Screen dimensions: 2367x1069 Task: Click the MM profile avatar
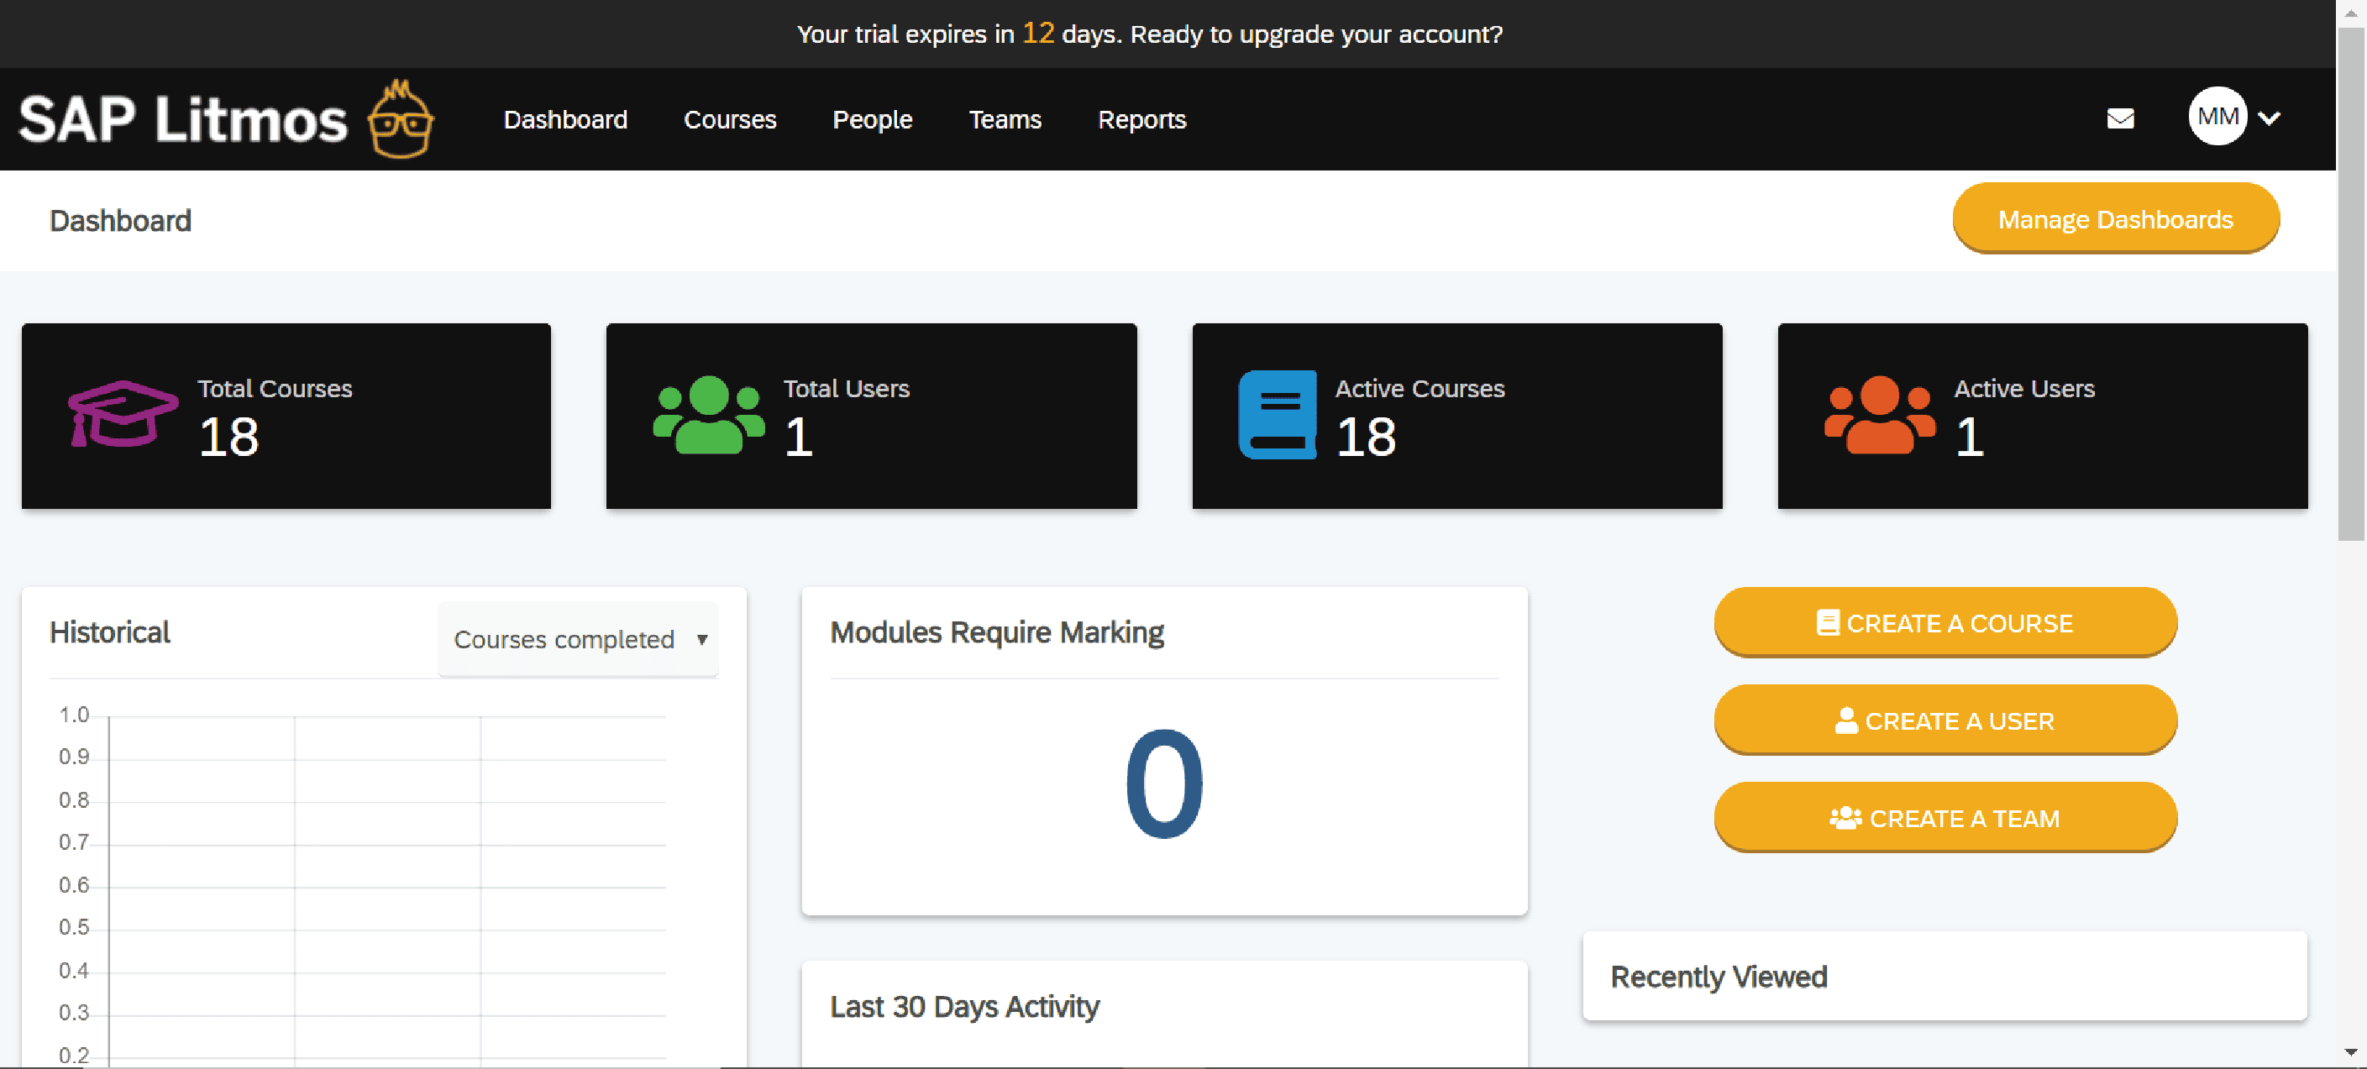(2217, 117)
